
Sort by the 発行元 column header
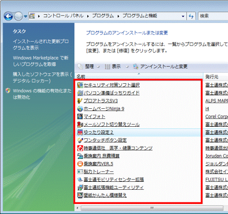pyautogui.click(x=216, y=77)
